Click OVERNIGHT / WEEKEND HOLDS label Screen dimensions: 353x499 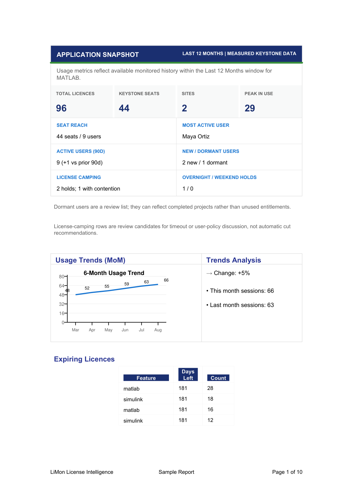219,177
